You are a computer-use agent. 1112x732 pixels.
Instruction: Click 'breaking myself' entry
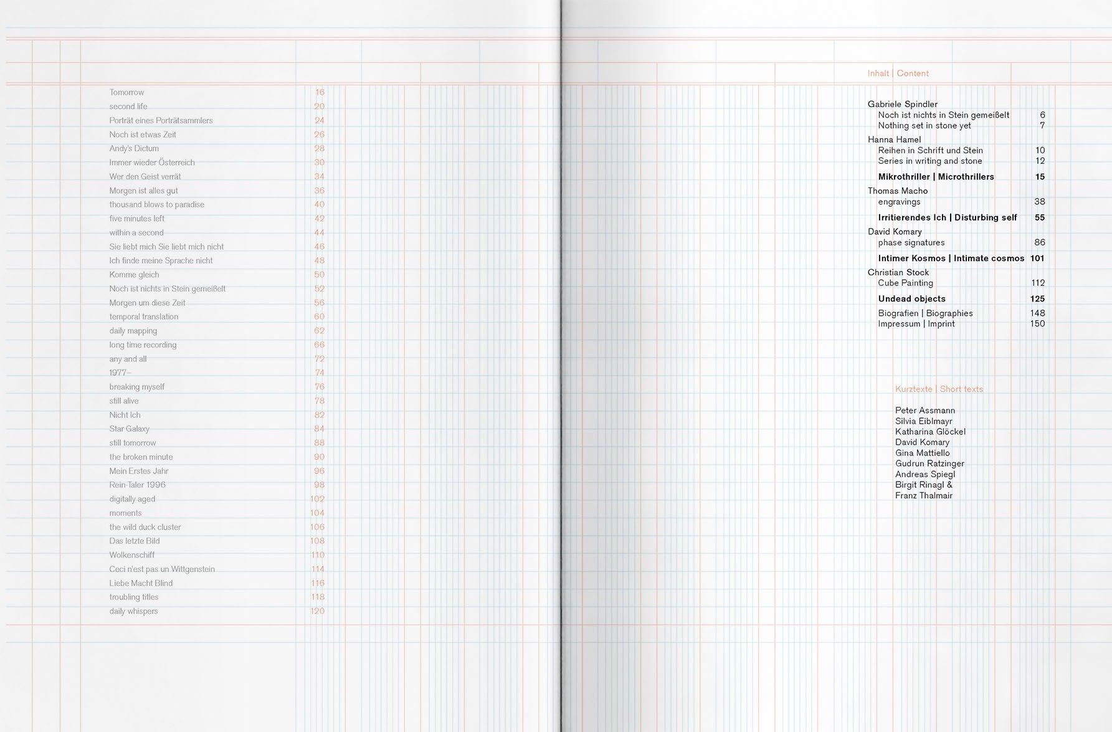click(136, 387)
